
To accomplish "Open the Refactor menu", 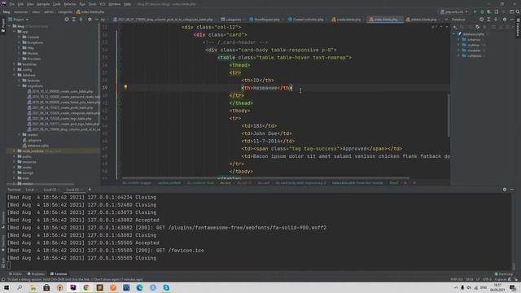I will coord(70,4).
